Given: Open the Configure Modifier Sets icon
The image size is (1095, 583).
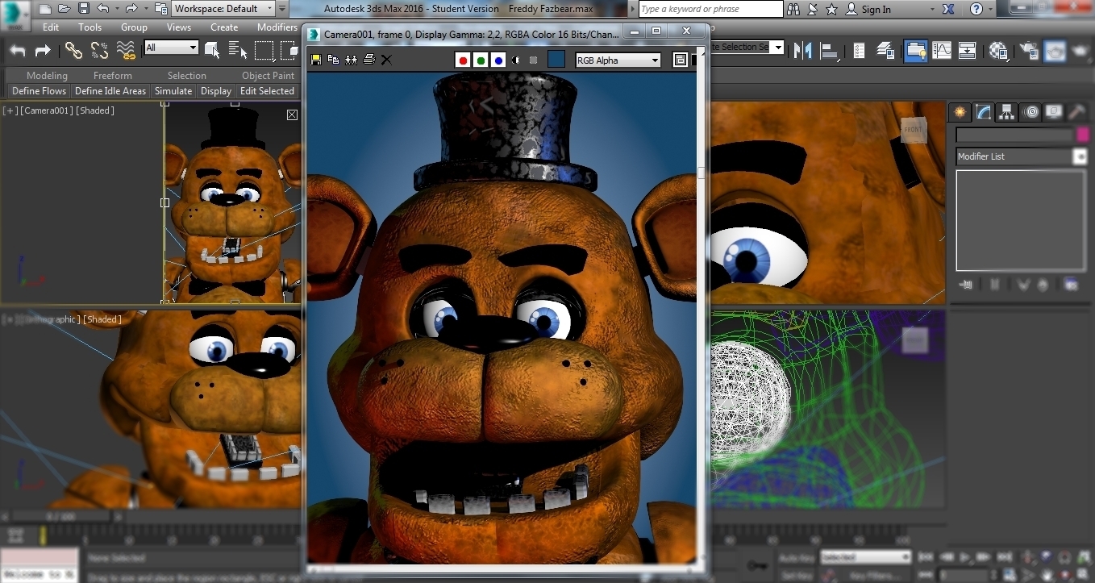Looking at the screenshot, I should pyautogui.click(x=1071, y=285).
